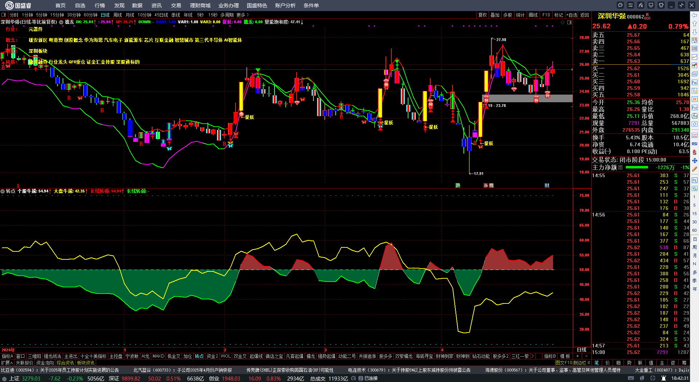Screen dimensions: 699x382
Task: Click the 上证 index value 3279.03
Action: 31,378
